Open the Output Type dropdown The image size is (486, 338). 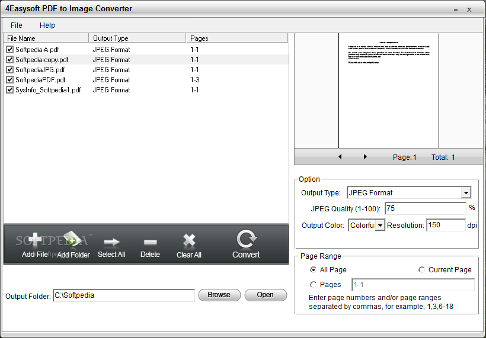coord(466,193)
